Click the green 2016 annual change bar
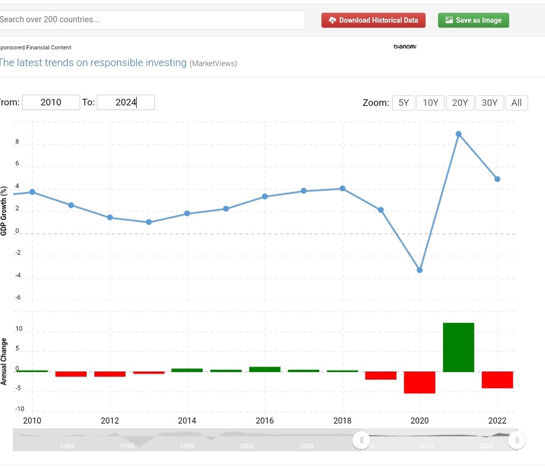 pos(265,370)
